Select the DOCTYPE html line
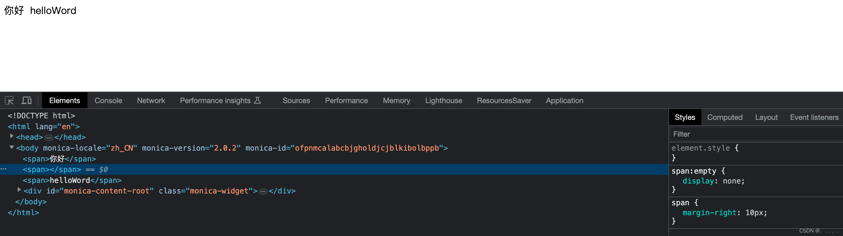Screen dimensions: 843x236 point(42,116)
